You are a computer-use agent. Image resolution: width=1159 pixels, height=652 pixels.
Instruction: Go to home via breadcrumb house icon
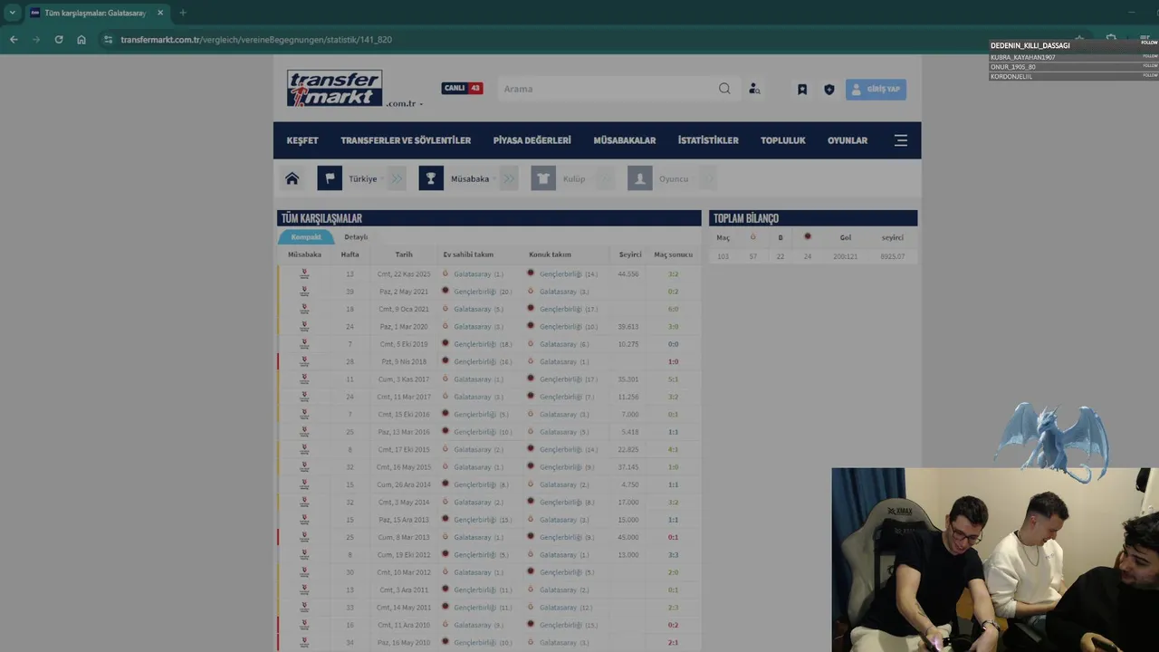coord(292,178)
